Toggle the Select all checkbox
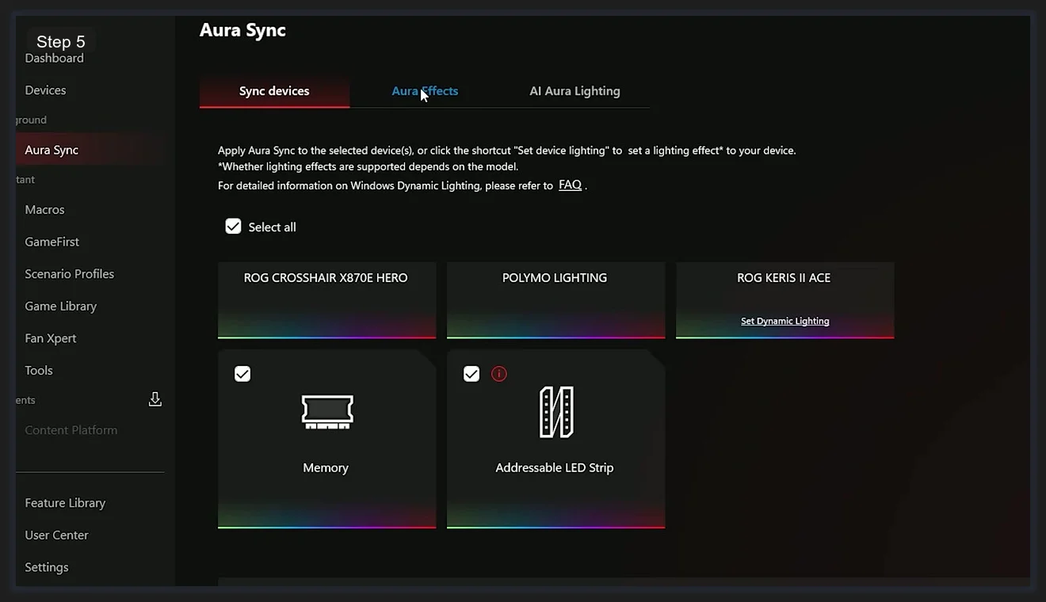This screenshot has width=1046, height=602. (233, 226)
